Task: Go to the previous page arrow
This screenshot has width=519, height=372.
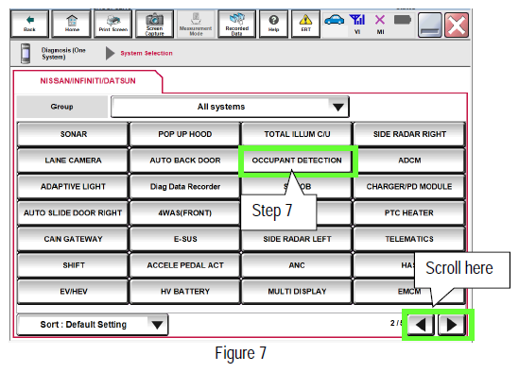Action: (x=421, y=325)
